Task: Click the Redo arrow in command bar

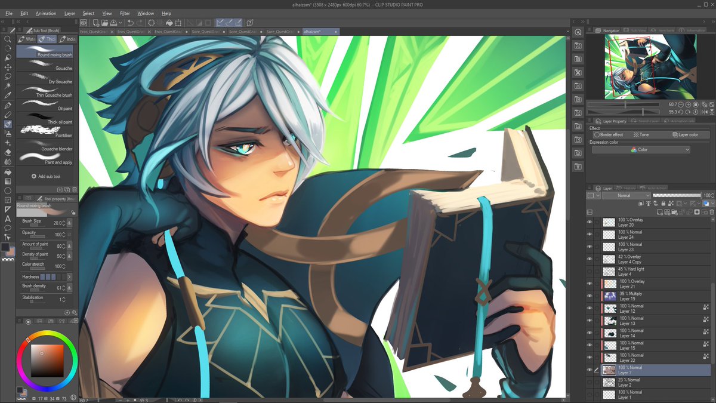Action: coord(140,23)
